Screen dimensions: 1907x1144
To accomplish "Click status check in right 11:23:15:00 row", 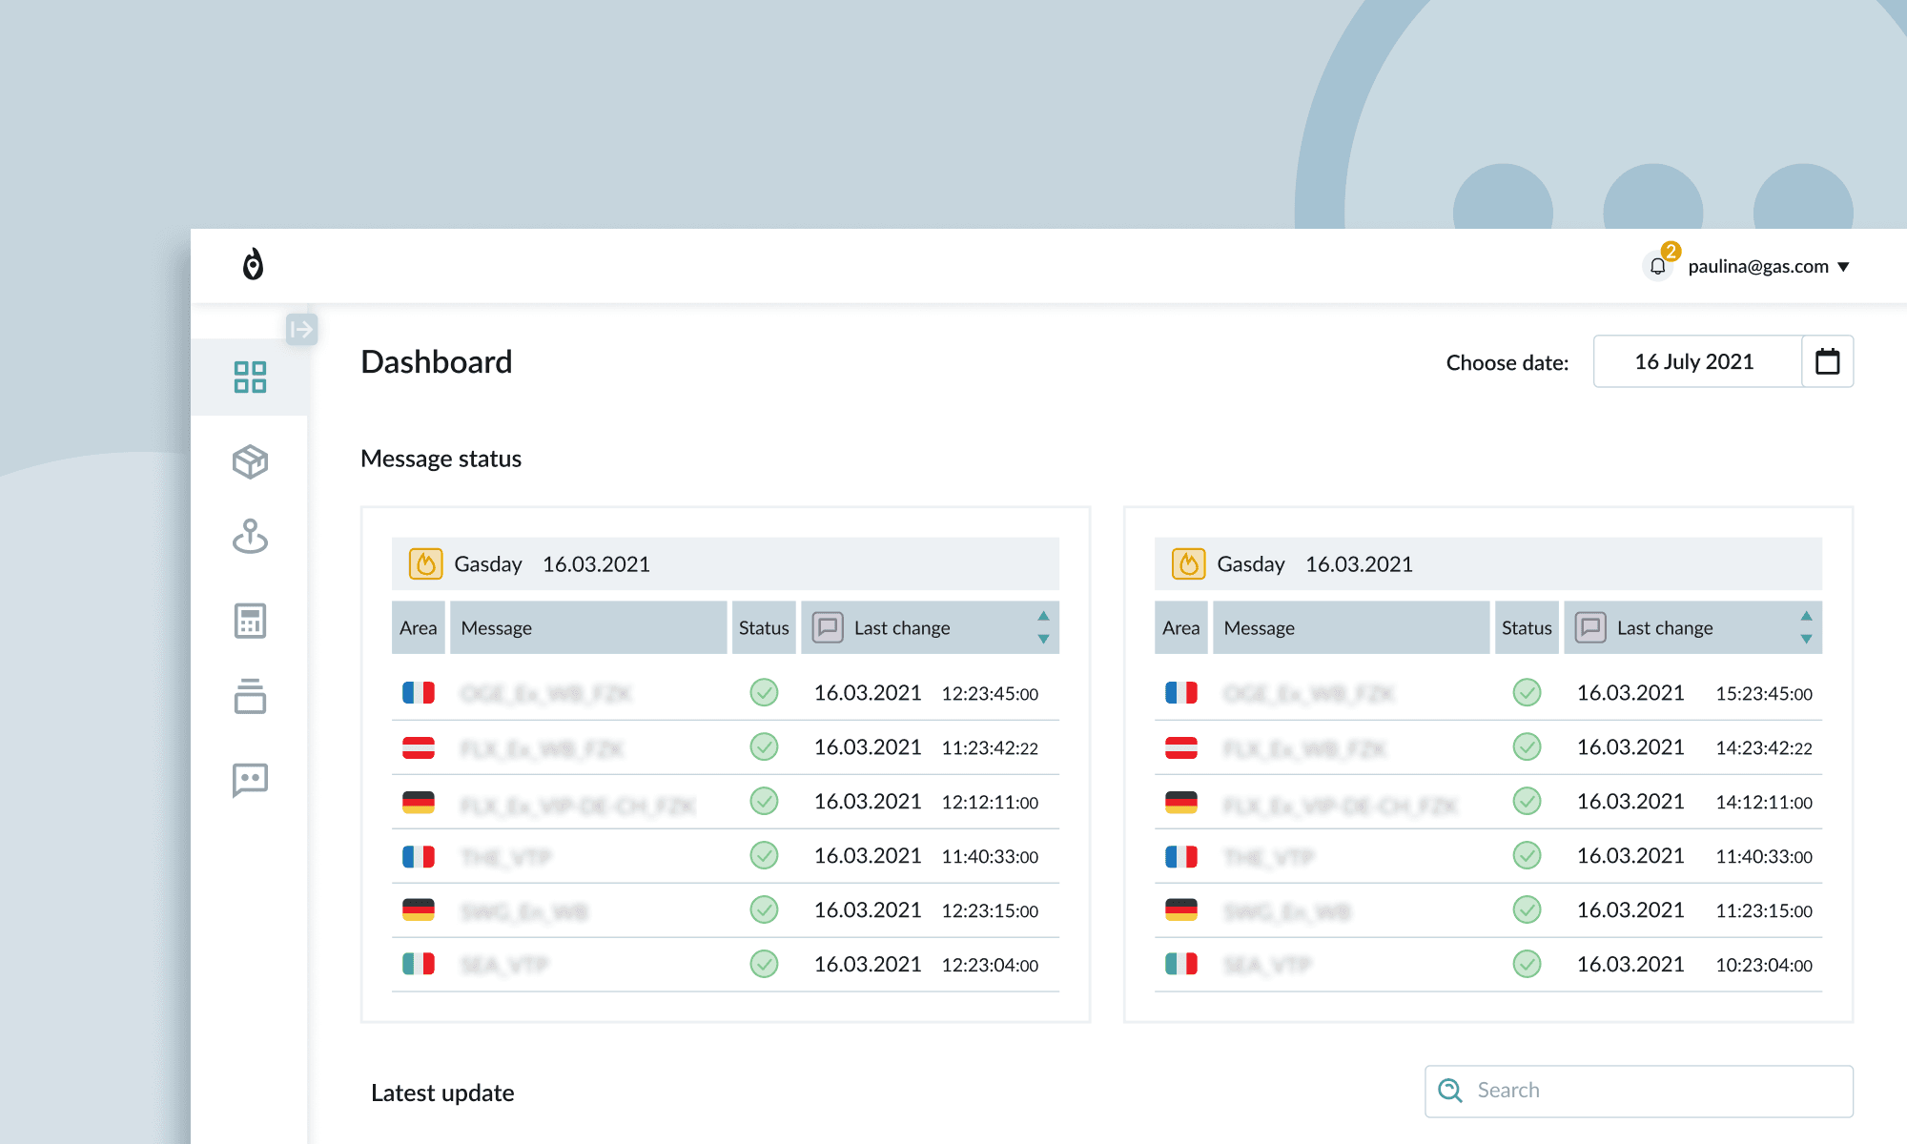I will (x=1527, y=909).
